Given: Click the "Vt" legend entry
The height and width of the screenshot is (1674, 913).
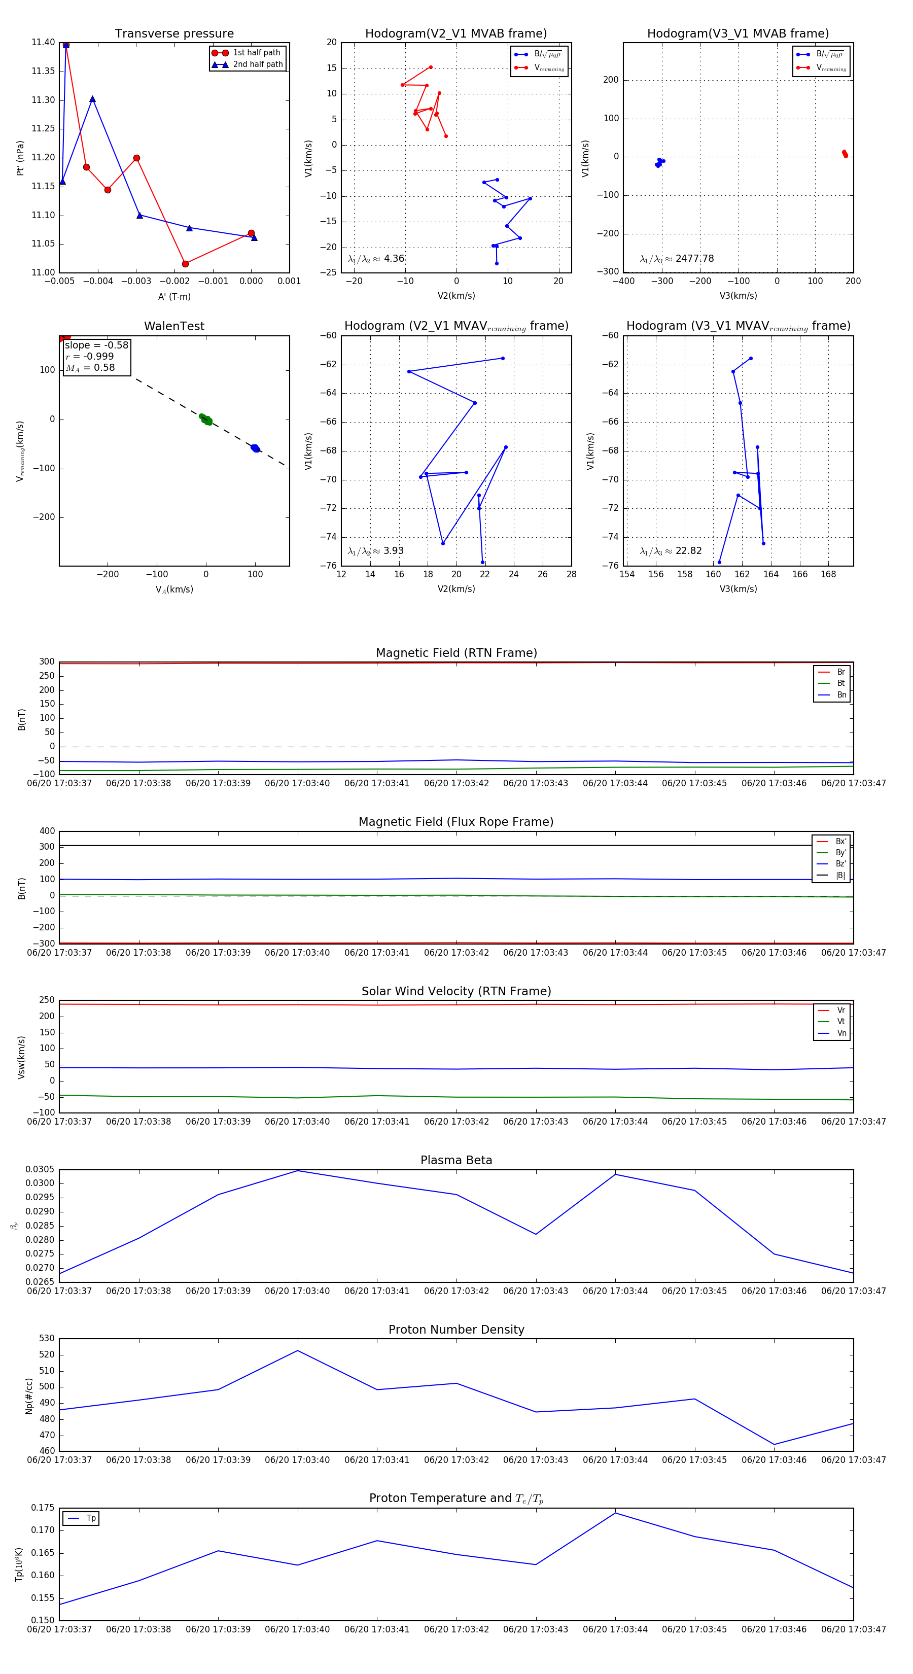Looking at the screenshot, I should coord(832,1022).
